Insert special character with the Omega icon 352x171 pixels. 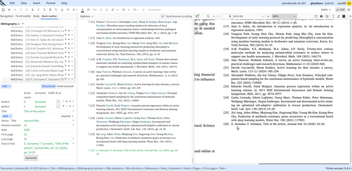[x=88, y=10]
